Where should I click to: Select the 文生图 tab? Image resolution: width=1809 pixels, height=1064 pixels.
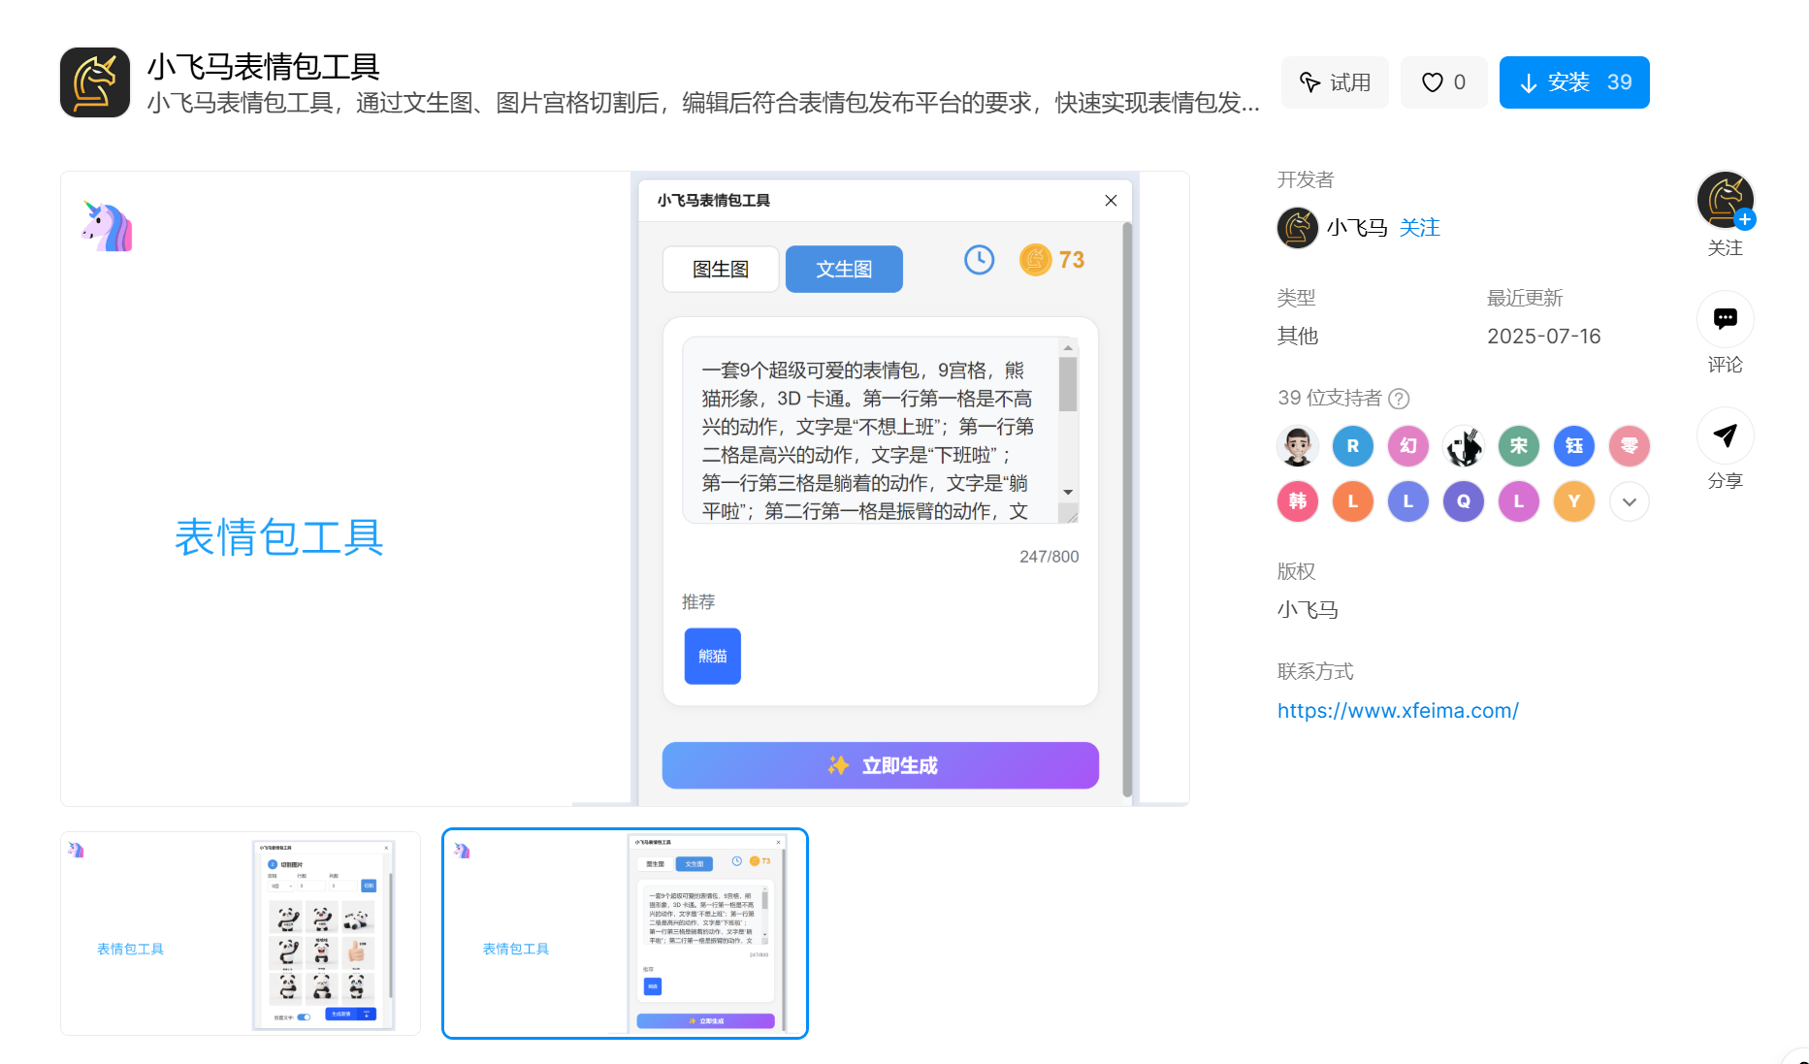click(x=843, y=269)
